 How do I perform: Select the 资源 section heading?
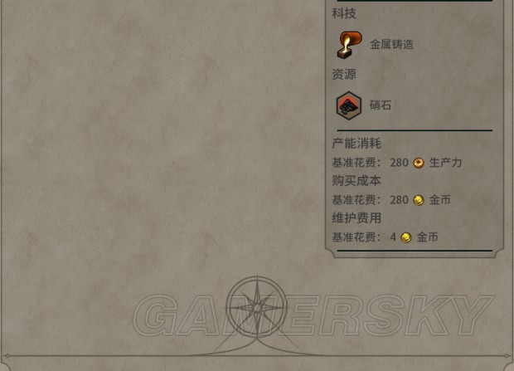click(x=344, y=74)
